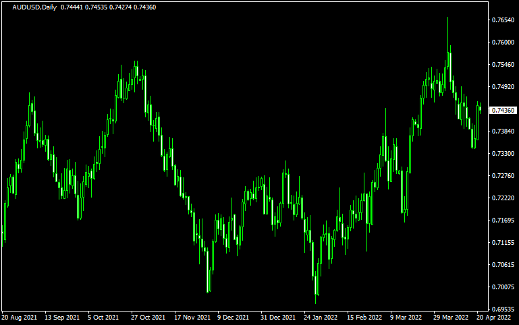
Task: Click the 9 Mar 2022 date label
Action: [406, 318]
